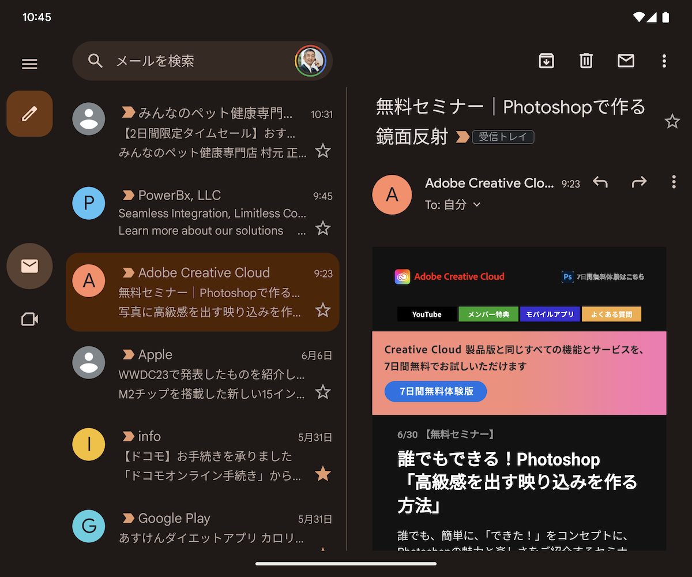Screen dimensions: 692x577
Task: Reply using the arrow icon
Action: pyautogui.click(x=600, y=182)
